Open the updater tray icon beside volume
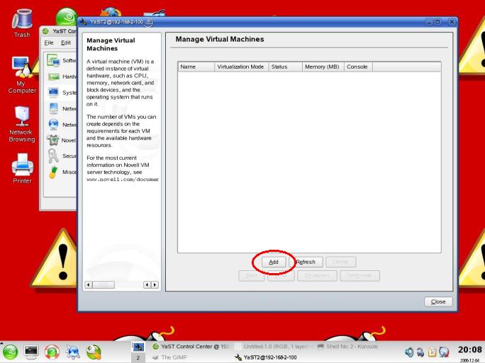Viewport: 485px width, 363px height. (420, 352)
